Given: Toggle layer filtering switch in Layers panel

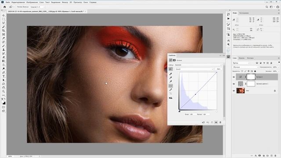Looking at the screenshot, I should [279, 62].
